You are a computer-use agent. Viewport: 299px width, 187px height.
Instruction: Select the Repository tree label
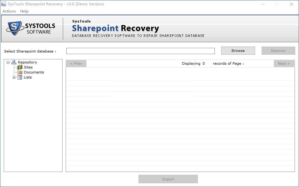pos(27,62)
